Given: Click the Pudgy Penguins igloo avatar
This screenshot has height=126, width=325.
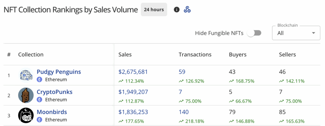Looking at the screenshot, I should (x=26, y=75).
